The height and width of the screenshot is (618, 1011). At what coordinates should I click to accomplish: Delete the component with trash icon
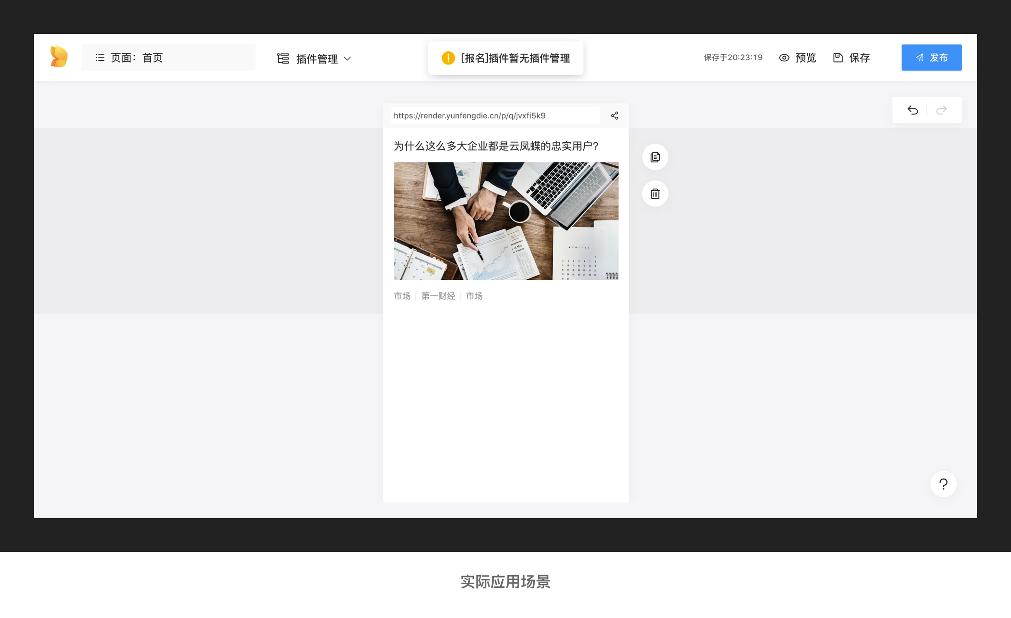click(x=655, y=194)
